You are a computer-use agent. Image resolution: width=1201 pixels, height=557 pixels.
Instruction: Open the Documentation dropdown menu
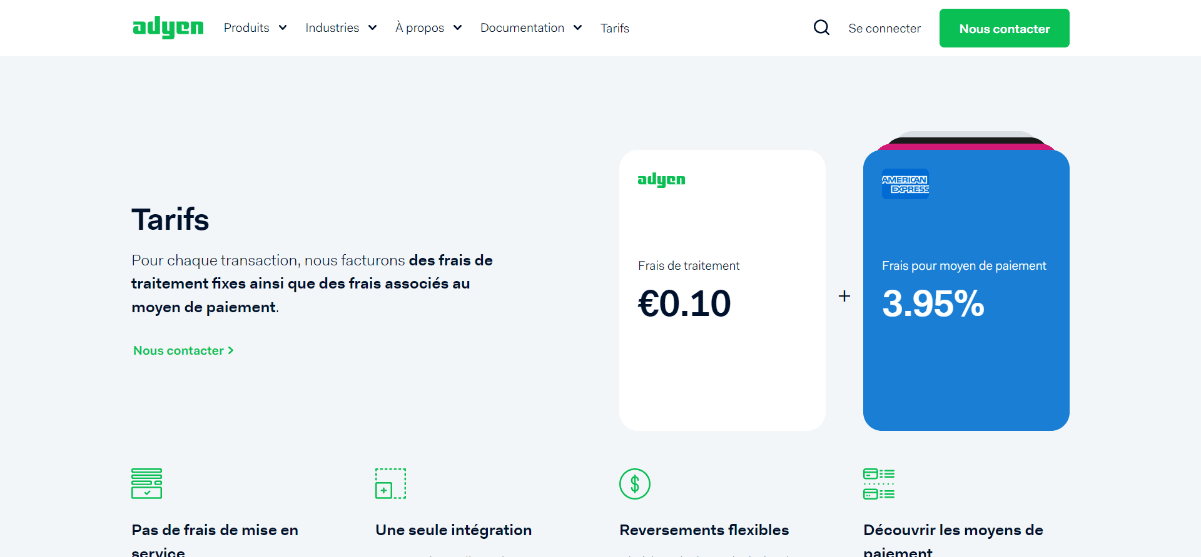(x=531, y=28)
